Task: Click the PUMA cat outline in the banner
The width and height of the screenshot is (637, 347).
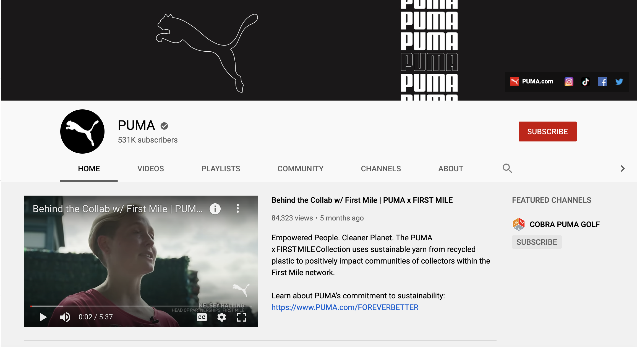Action: [x=207, y=52]
